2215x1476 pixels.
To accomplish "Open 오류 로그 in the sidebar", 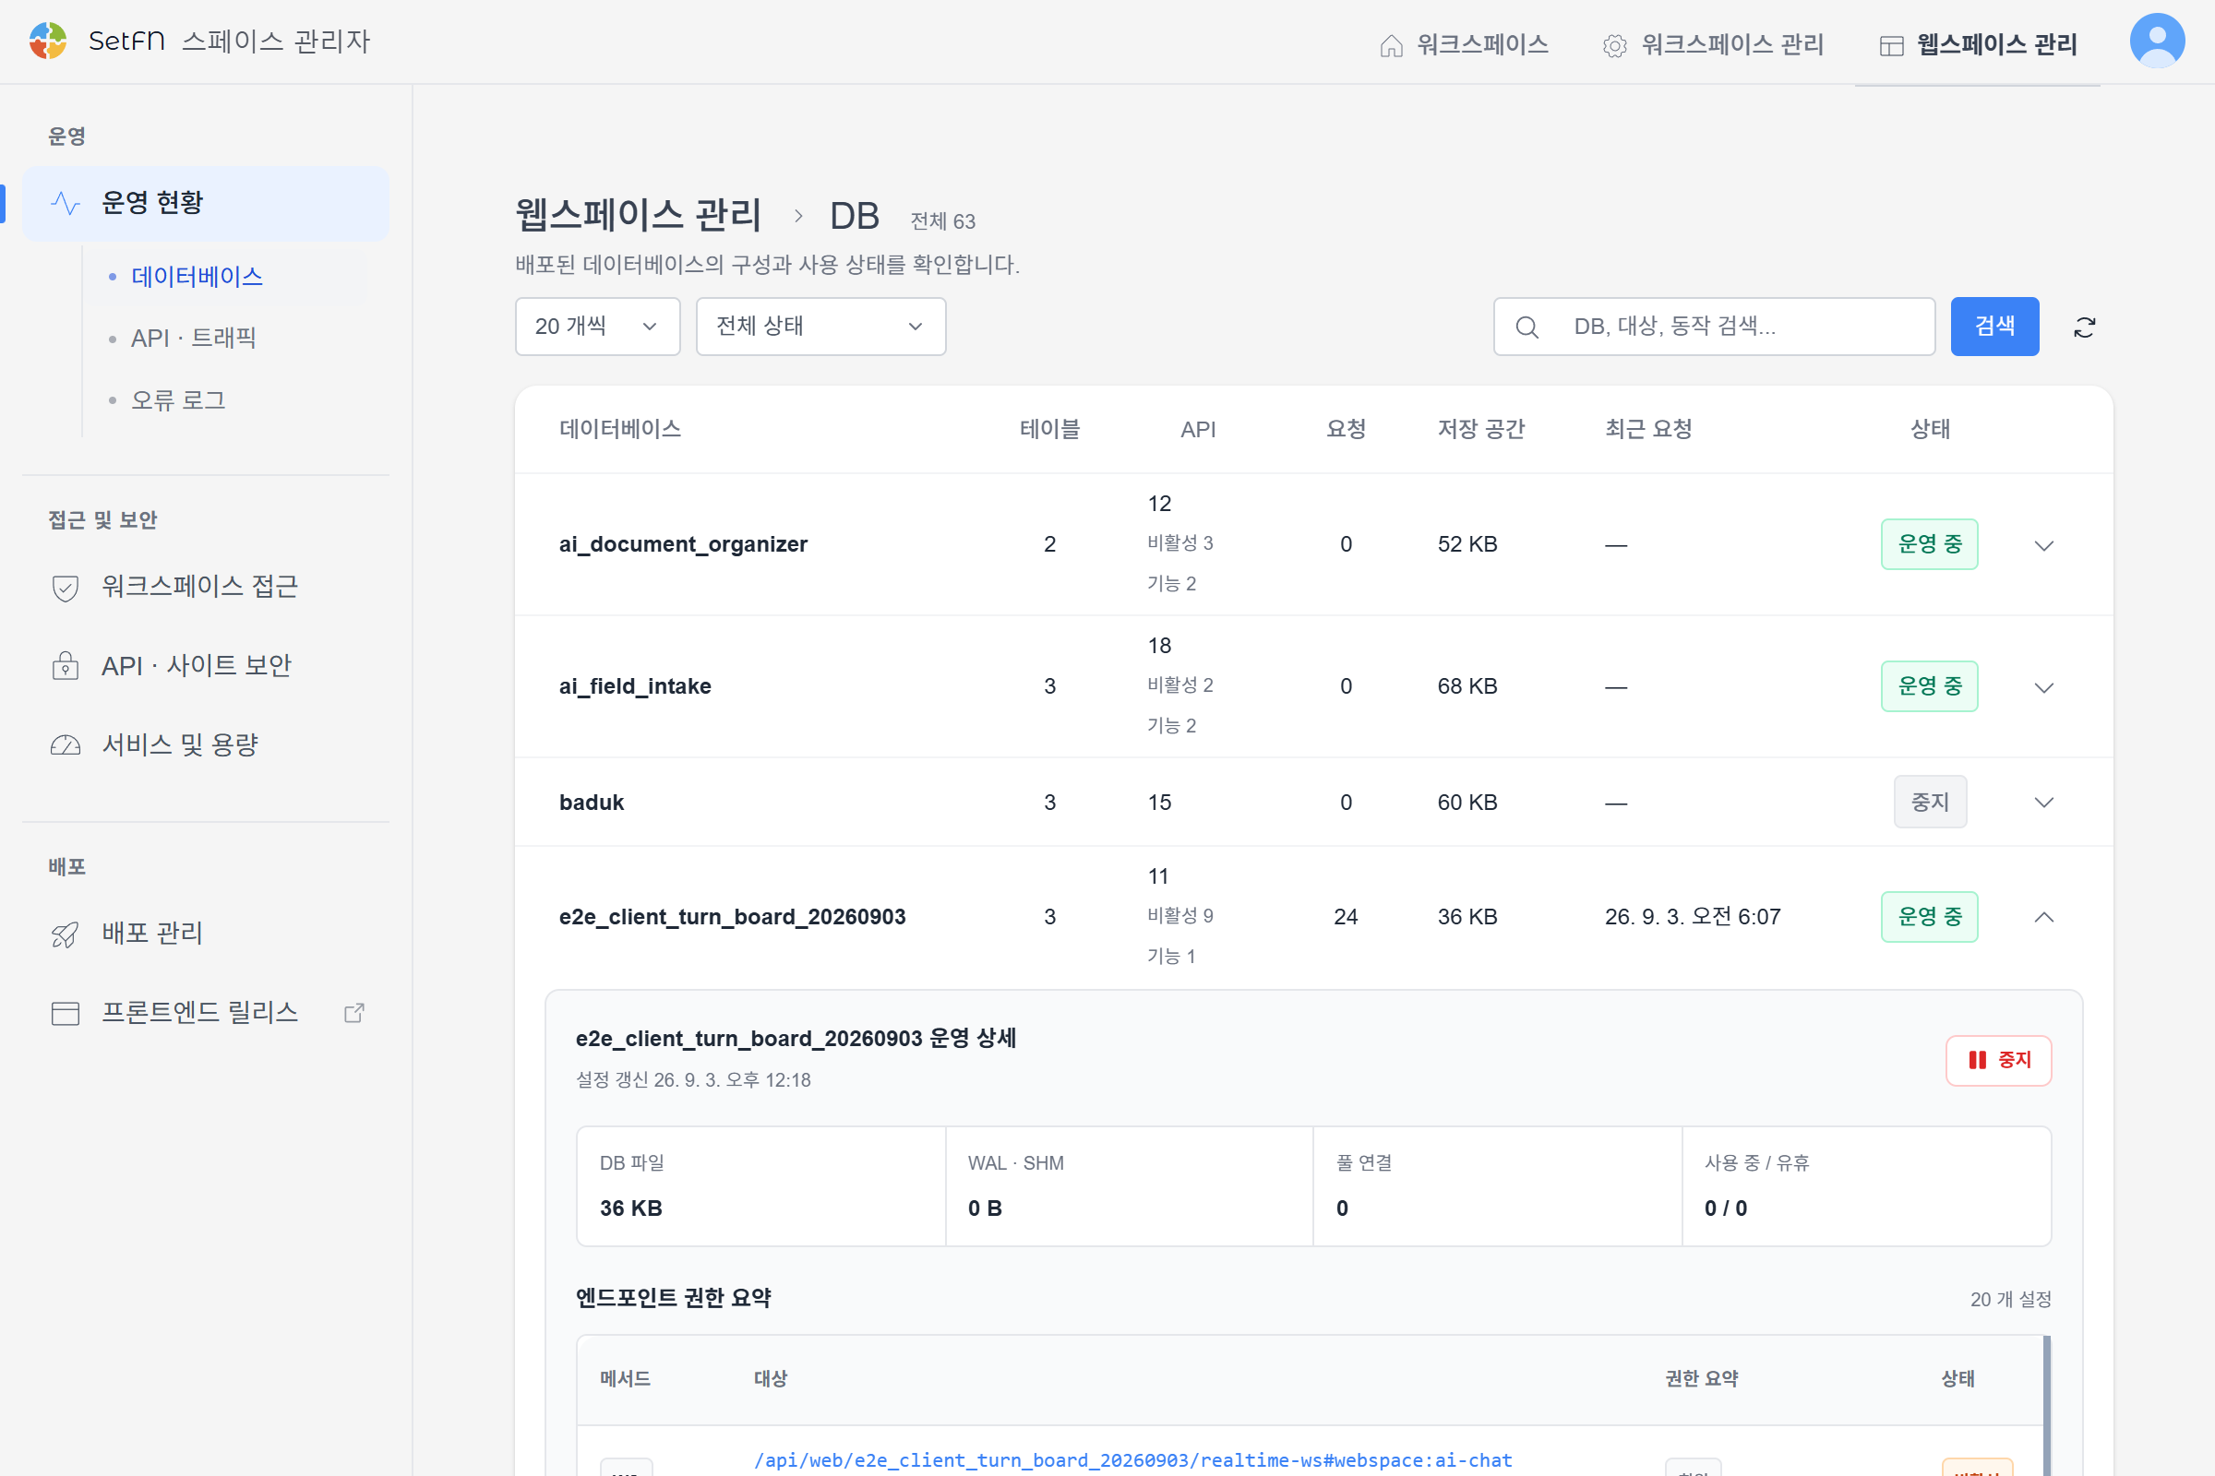I will pos(178,400).
